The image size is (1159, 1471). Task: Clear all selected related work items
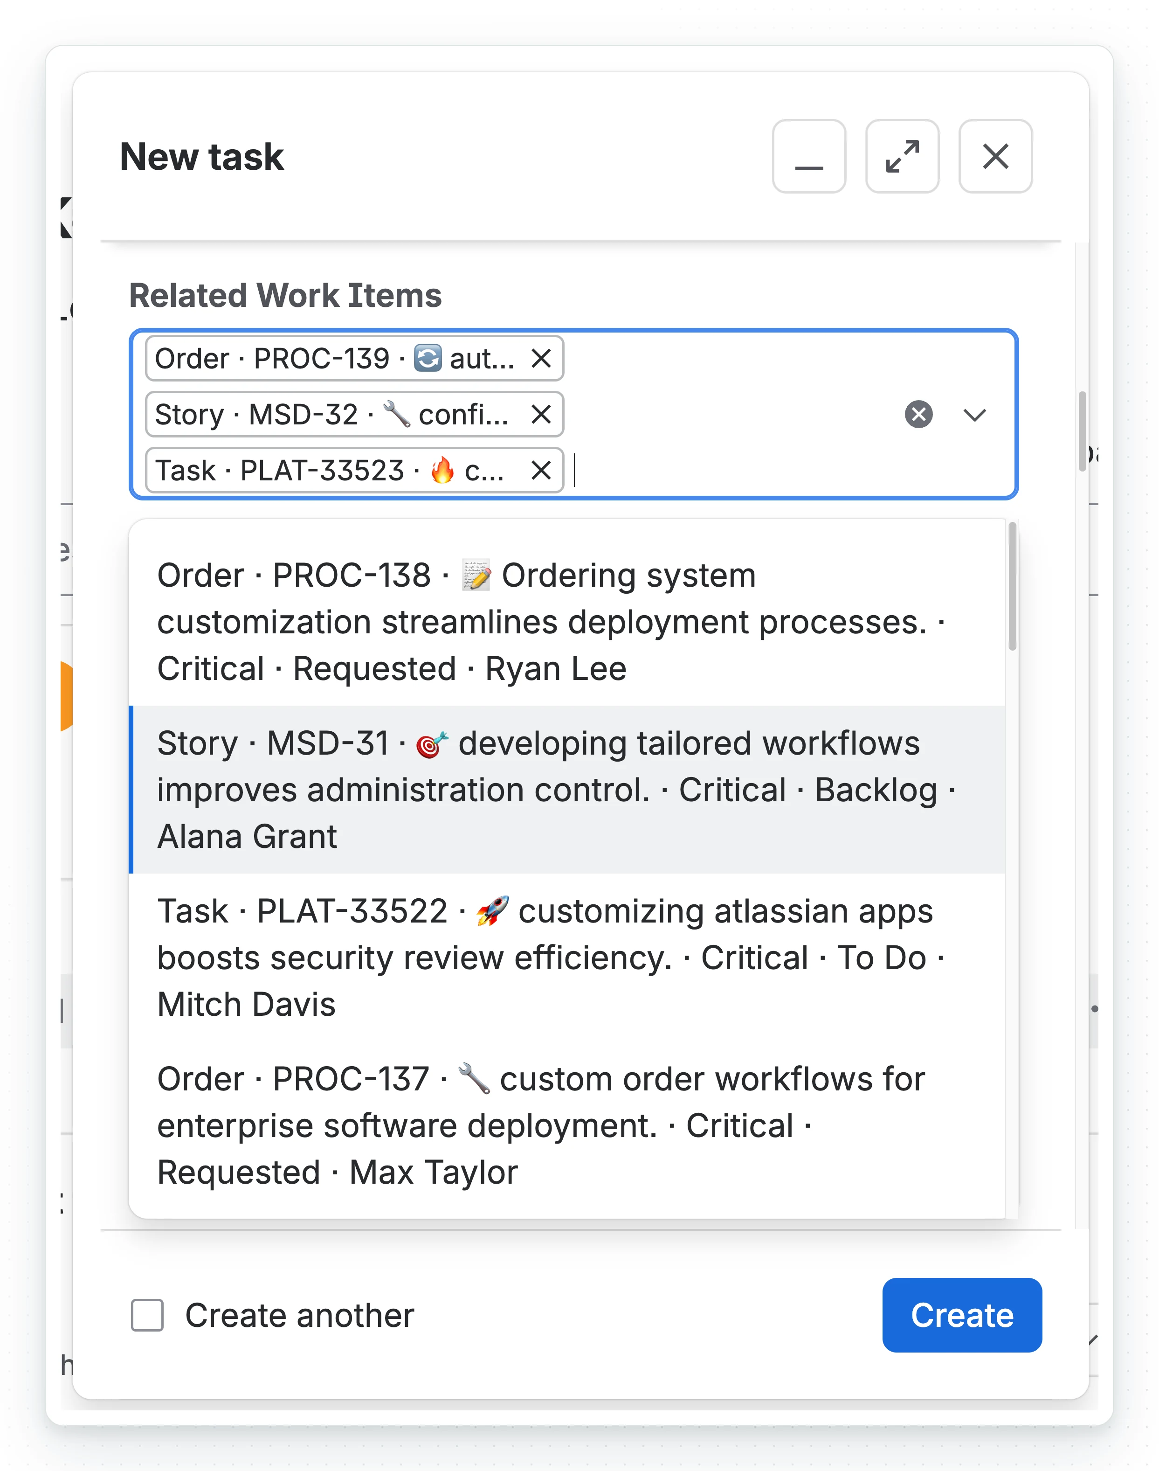click(x=919, y=414)
